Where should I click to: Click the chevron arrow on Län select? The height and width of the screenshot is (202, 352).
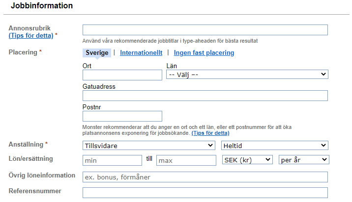pos(323,74)
